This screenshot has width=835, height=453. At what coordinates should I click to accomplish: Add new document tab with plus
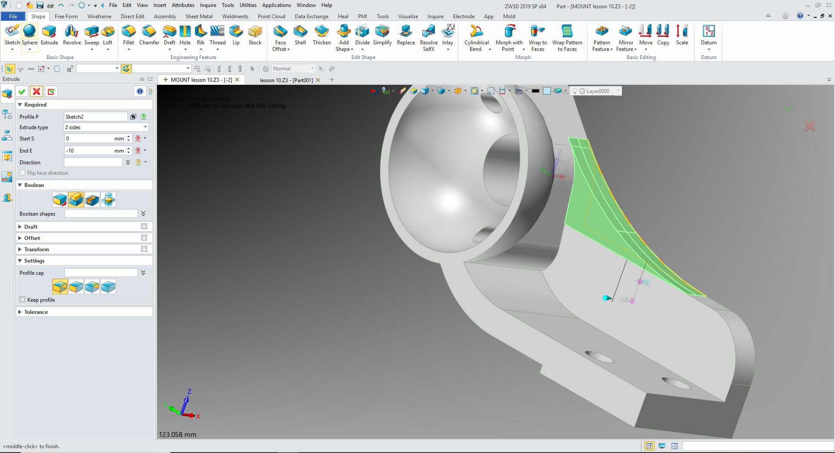click(332, 80)
